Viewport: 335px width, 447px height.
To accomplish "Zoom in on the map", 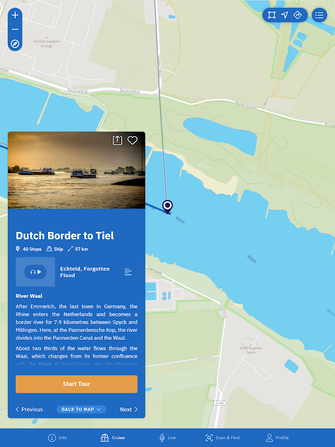I will 15,15.
